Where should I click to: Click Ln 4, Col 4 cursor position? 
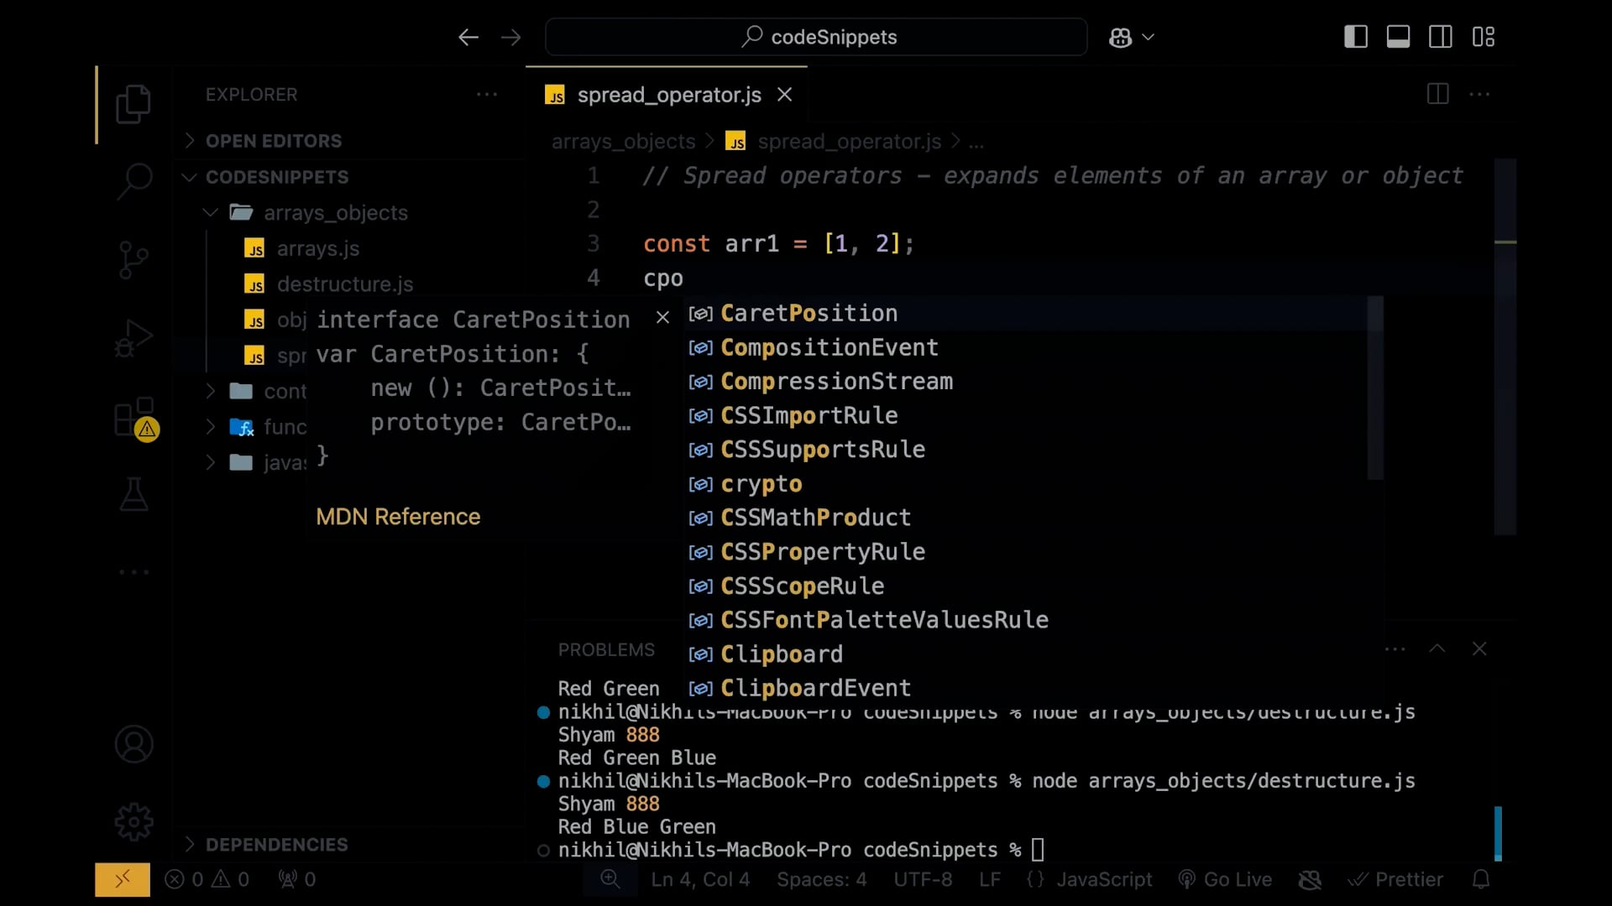coord(700,879)
